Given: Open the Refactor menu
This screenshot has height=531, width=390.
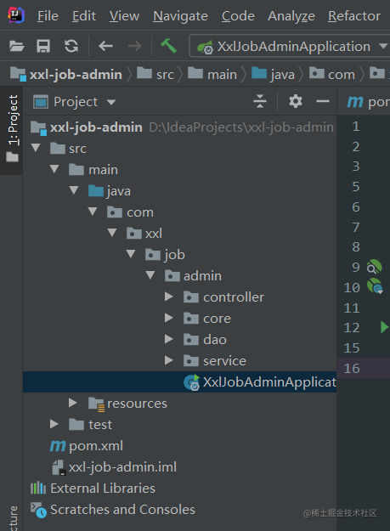Looking at the screenshot, I should coord(354,16).
